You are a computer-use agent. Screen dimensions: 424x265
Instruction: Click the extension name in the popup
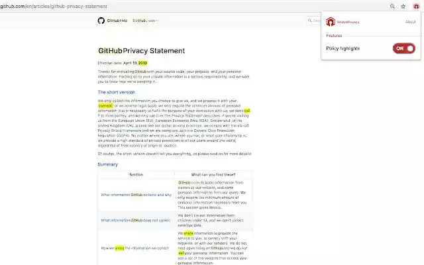coord(348,22)
